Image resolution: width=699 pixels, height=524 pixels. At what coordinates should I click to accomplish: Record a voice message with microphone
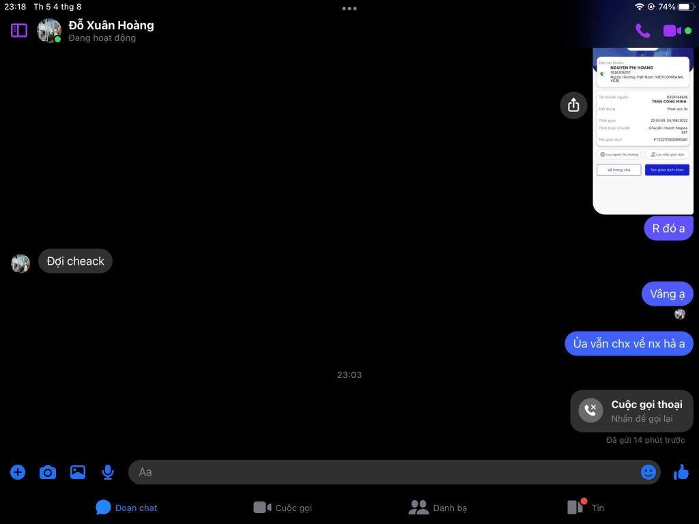coord(108,472)
